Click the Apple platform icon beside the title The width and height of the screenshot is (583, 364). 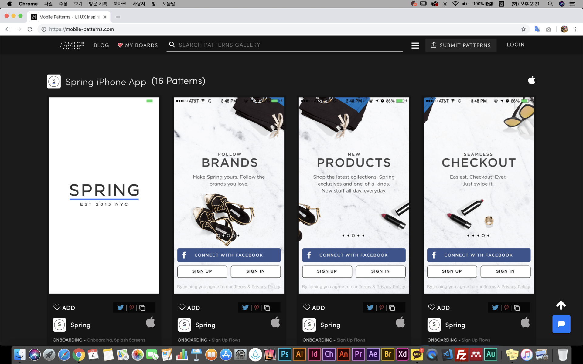pyautogui.click(x=531, y=81)
